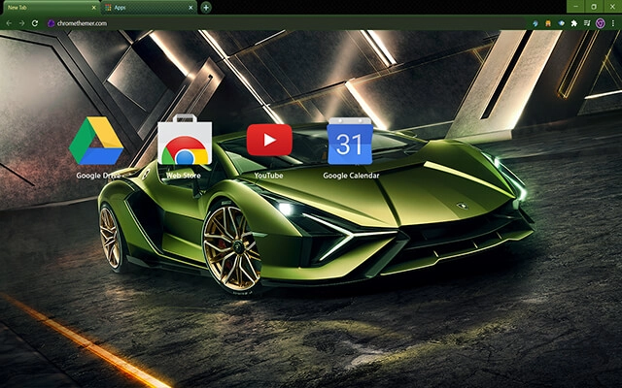This screenshot has height=388, width=622.
Task: Click the Web Store label text
Action: tap(184, 175)
